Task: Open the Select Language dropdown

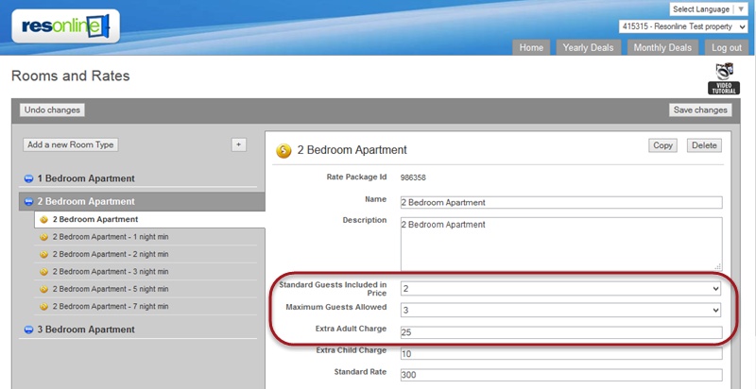Action: tap(709, 9)
